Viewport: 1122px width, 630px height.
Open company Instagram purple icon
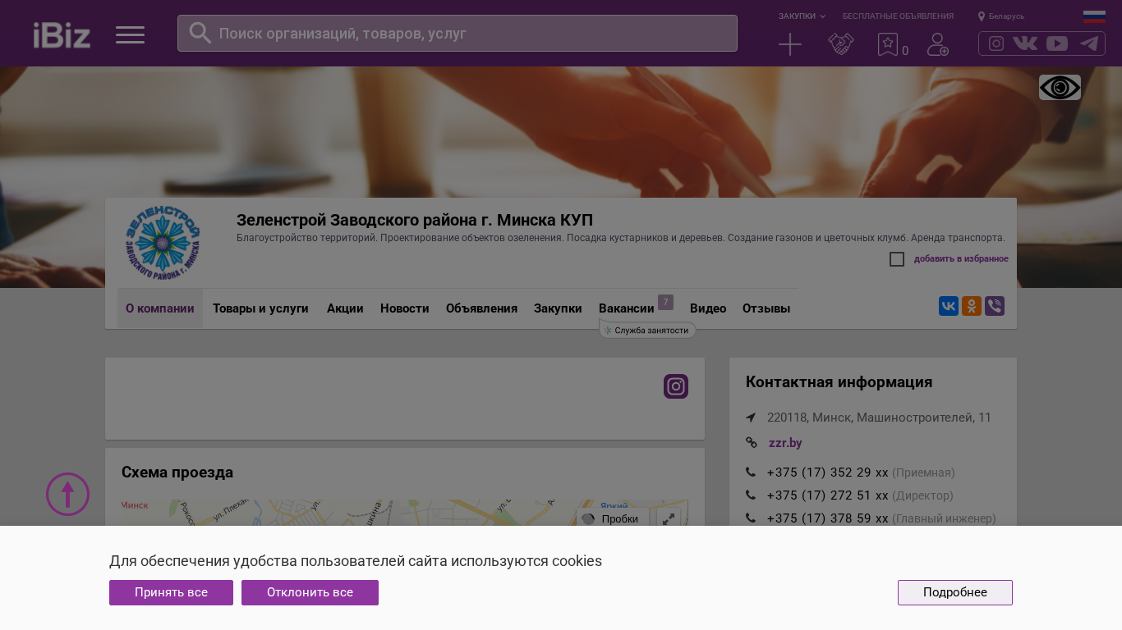coord(676,386)
